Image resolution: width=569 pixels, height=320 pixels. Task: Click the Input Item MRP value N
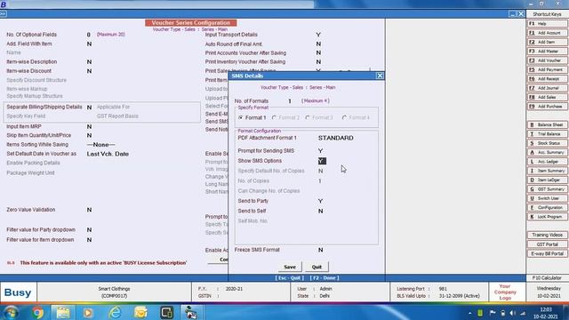click(x=89, y=126)
